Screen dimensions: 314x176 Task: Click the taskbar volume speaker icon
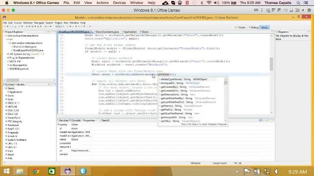pos(277,171)
